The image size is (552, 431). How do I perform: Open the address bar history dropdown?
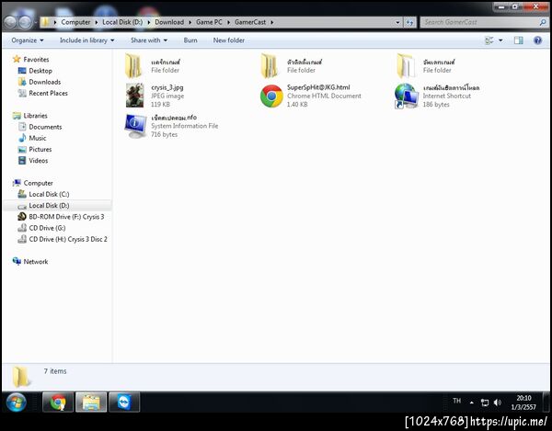click(x=397, y=22)
